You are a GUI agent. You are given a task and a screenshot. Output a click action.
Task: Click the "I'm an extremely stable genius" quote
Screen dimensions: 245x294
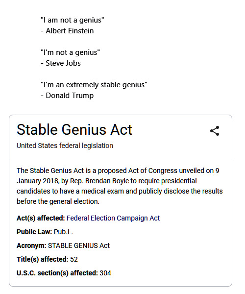pos(94,85)
